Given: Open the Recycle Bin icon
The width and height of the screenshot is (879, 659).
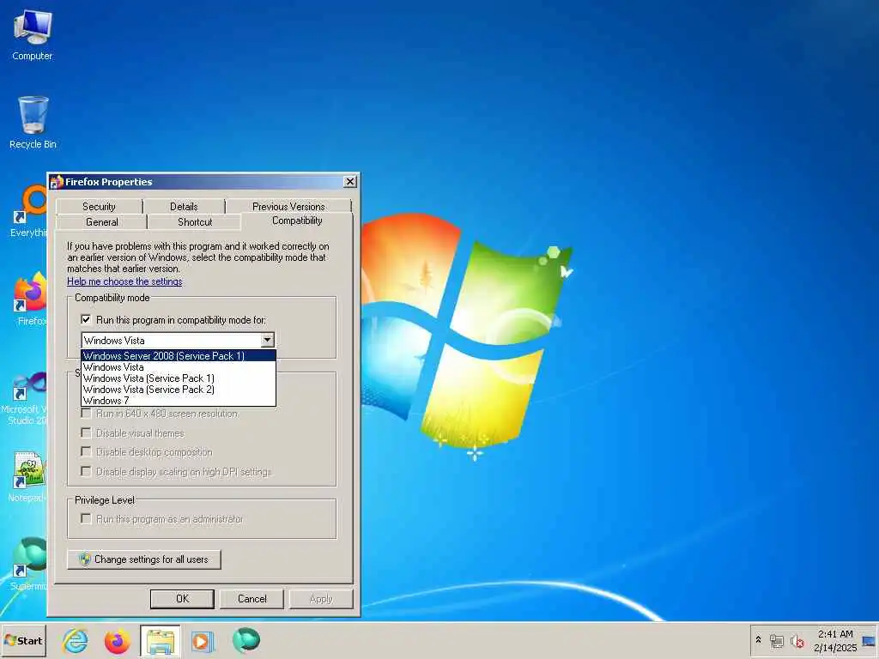Looking at the screenshot, I should (33, 122).
